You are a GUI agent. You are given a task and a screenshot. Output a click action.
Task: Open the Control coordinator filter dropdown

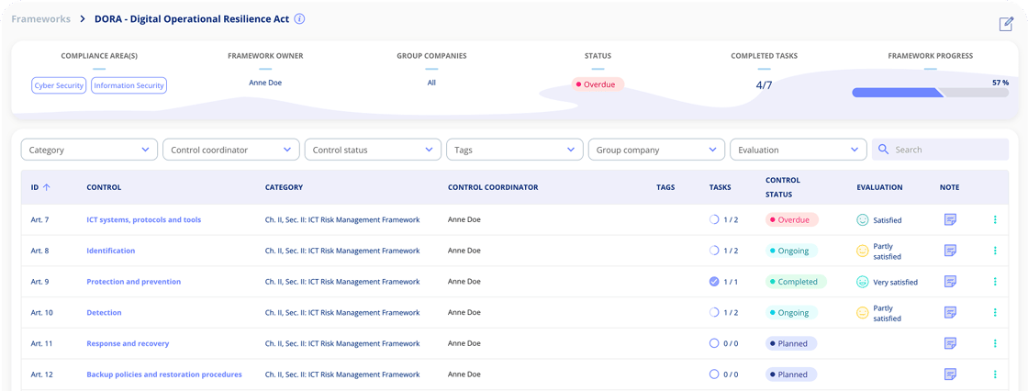(230, 150)
